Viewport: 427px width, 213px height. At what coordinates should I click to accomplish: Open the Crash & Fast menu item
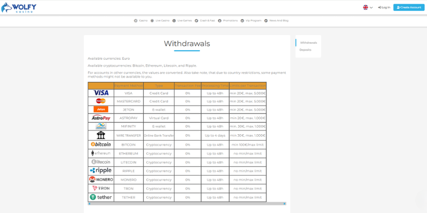click(205, 21)
